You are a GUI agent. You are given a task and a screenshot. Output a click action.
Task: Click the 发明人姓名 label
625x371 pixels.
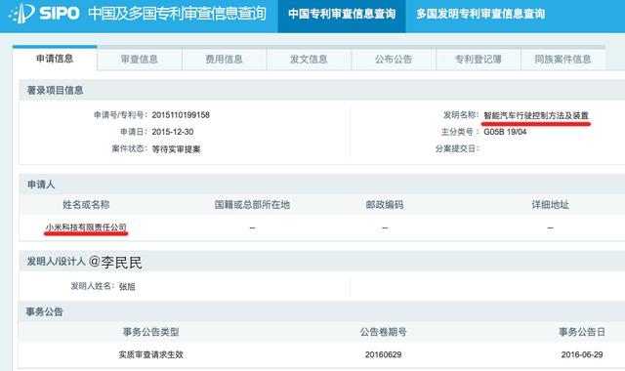(x=93, y=286)
